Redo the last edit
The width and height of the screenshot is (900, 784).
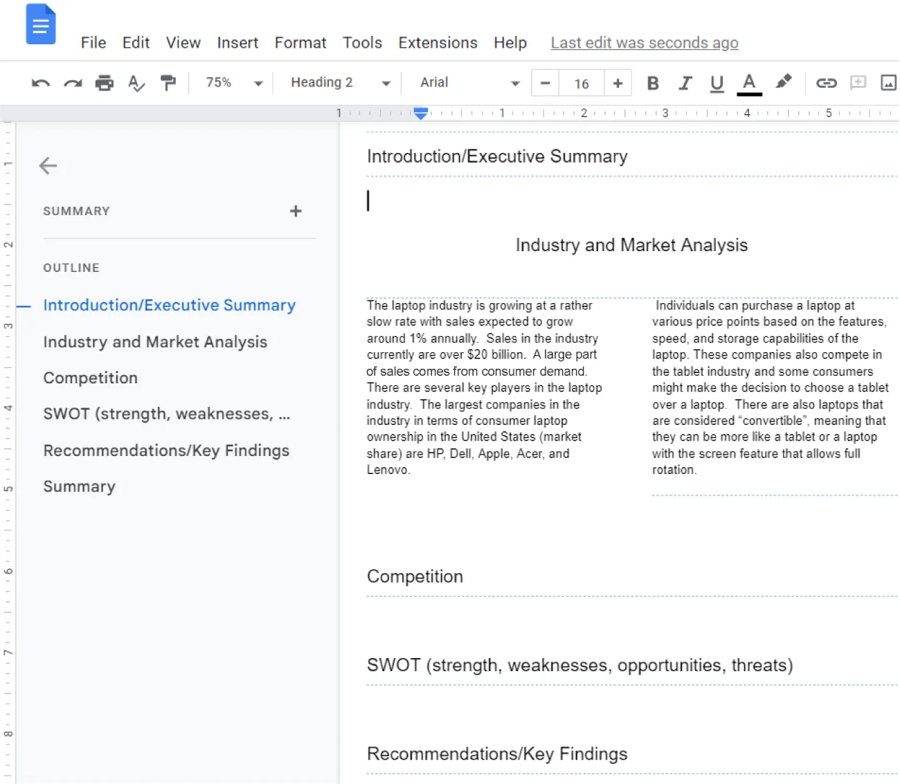tap(72, 82)
